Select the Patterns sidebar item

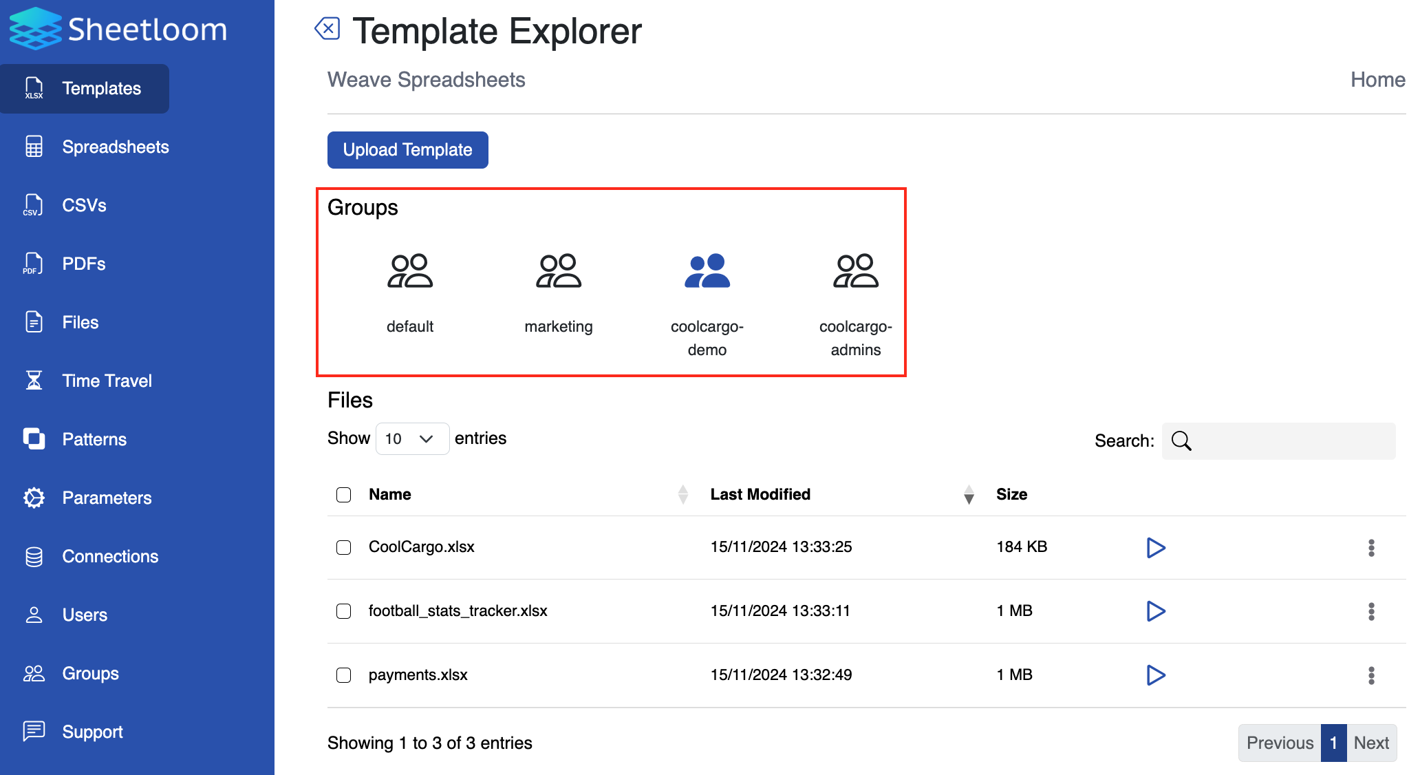[x=94, y=438]
